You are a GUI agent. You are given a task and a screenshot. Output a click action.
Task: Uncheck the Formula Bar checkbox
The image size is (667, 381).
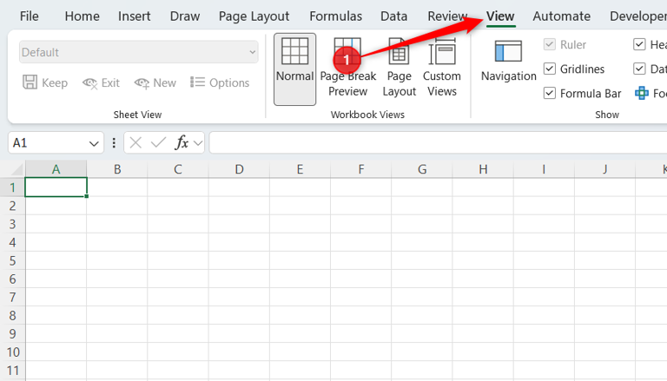pyautogui.click(x=550, y=93)
